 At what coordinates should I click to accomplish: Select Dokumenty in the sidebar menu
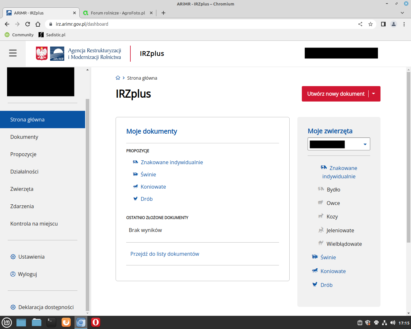(x=24, y=137)
